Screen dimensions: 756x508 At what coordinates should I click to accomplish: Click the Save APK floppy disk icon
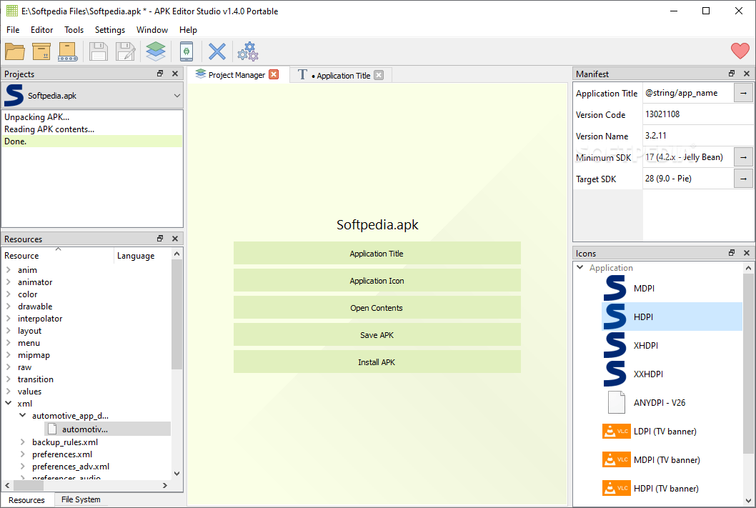tap(99, 51)
